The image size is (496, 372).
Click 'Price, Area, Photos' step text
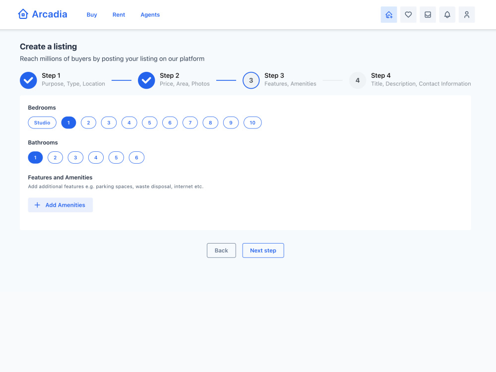185,84
